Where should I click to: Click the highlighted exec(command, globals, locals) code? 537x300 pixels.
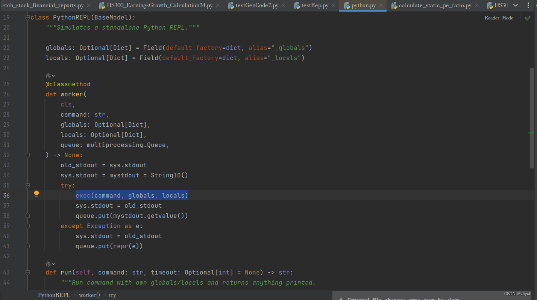tap(132, 195)
